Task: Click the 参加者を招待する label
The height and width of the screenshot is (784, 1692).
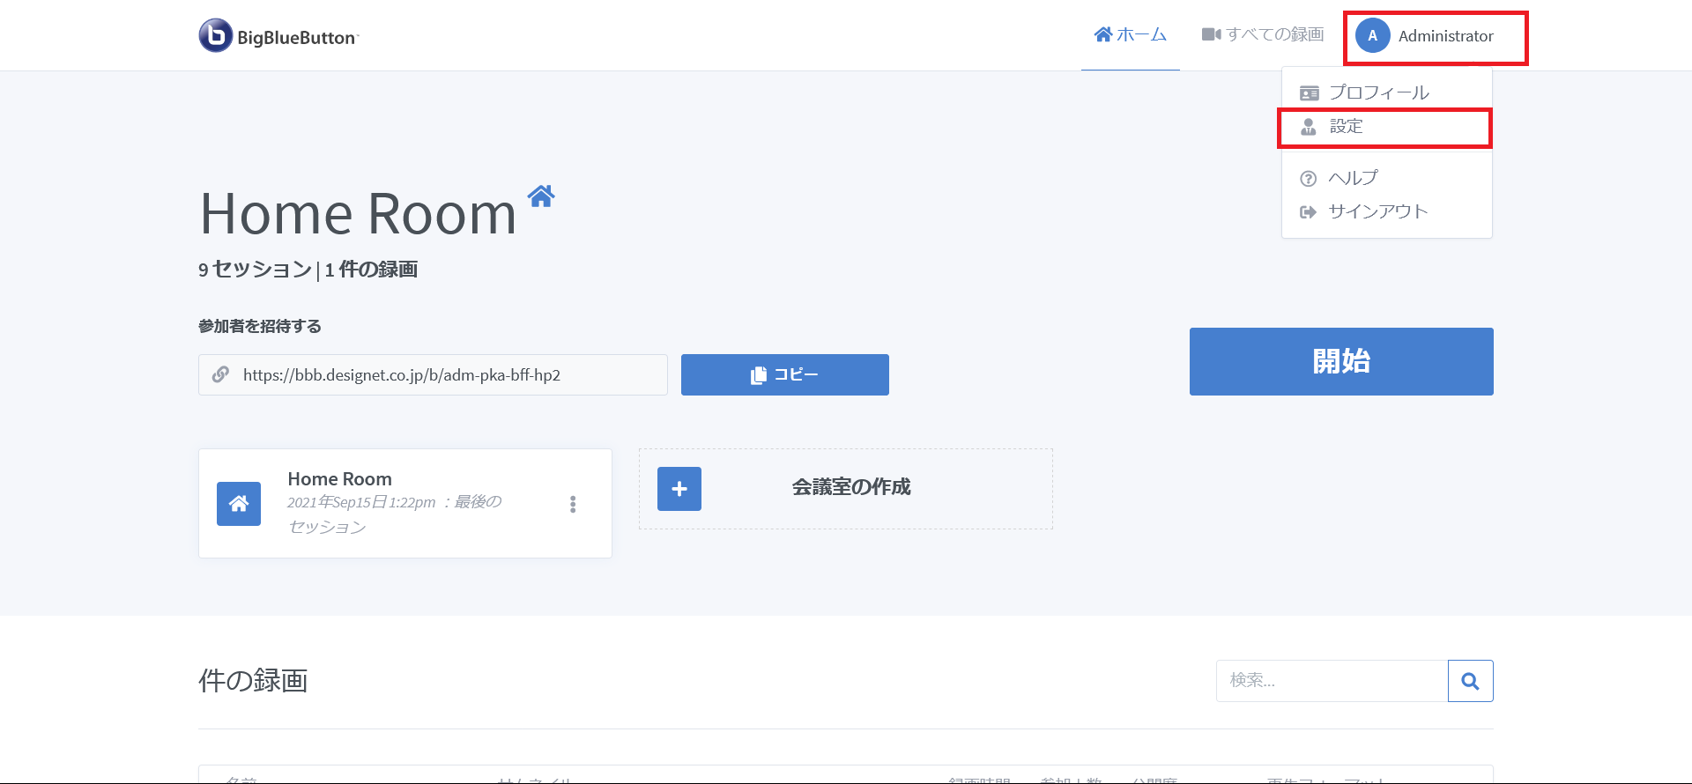Action: pos(260,326)
